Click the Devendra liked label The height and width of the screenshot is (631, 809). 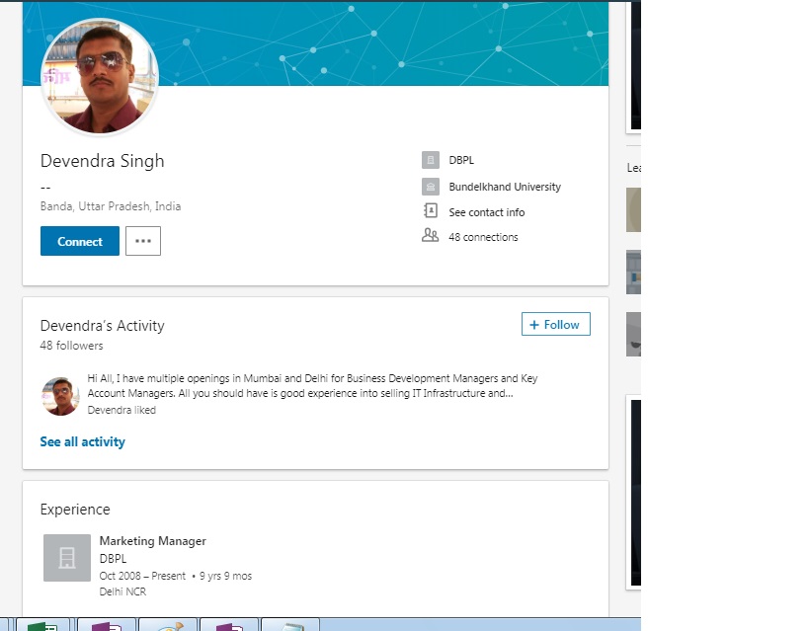pos(121,410)
